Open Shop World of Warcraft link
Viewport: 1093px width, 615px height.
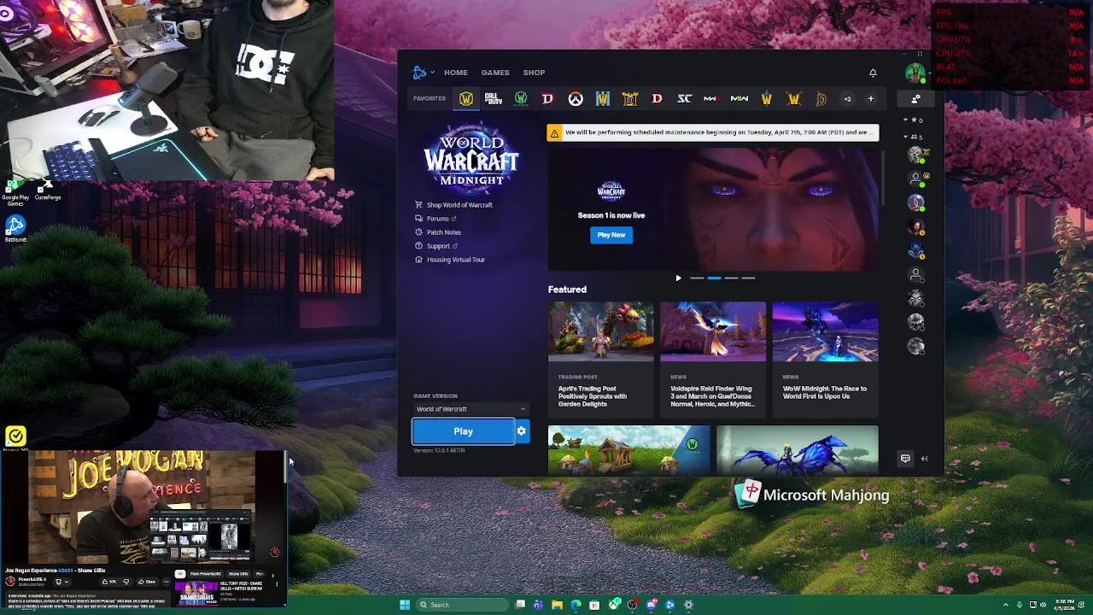tap(453, 205)
